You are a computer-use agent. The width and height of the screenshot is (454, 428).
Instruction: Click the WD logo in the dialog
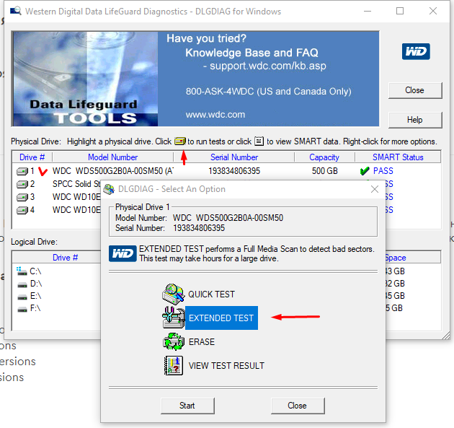click(x=123, y=253)
